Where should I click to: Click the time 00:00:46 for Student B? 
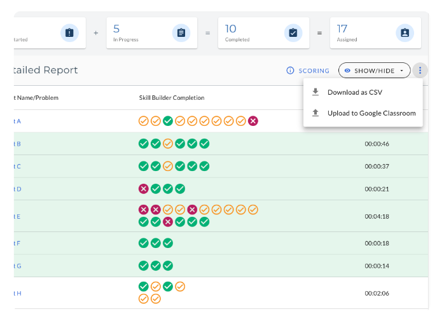click(377, 144)
